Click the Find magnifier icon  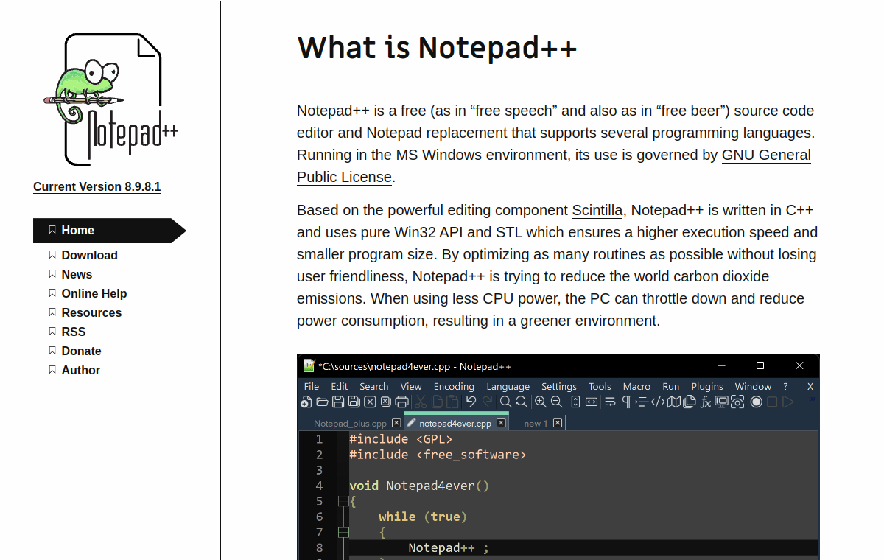point(505,402)
